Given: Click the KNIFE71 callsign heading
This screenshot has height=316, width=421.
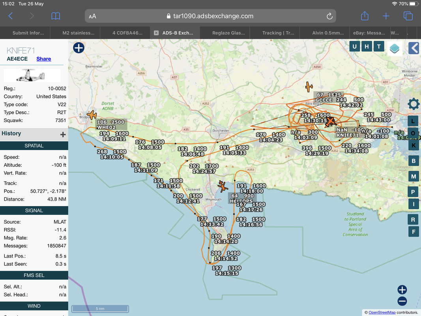Looking at the screenshot, I should click(21, 51).
